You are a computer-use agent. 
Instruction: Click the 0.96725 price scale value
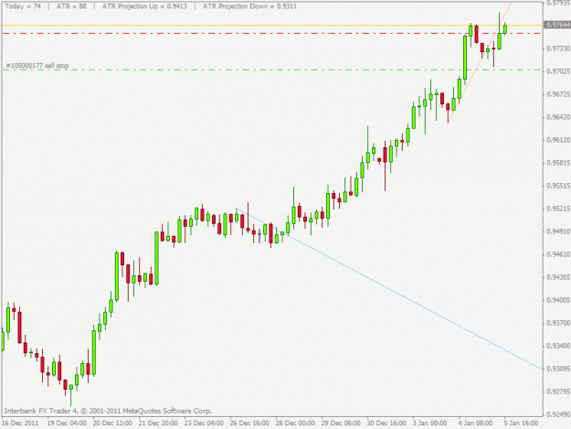[558, 94]
